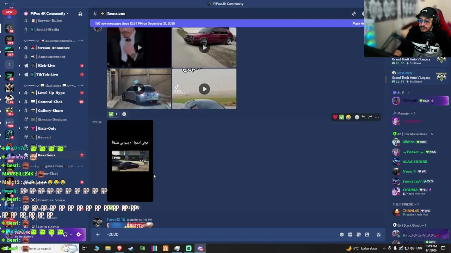The image size is (451, 253).
Task: Open the Server-Rules channel
Action: [53, 21]
